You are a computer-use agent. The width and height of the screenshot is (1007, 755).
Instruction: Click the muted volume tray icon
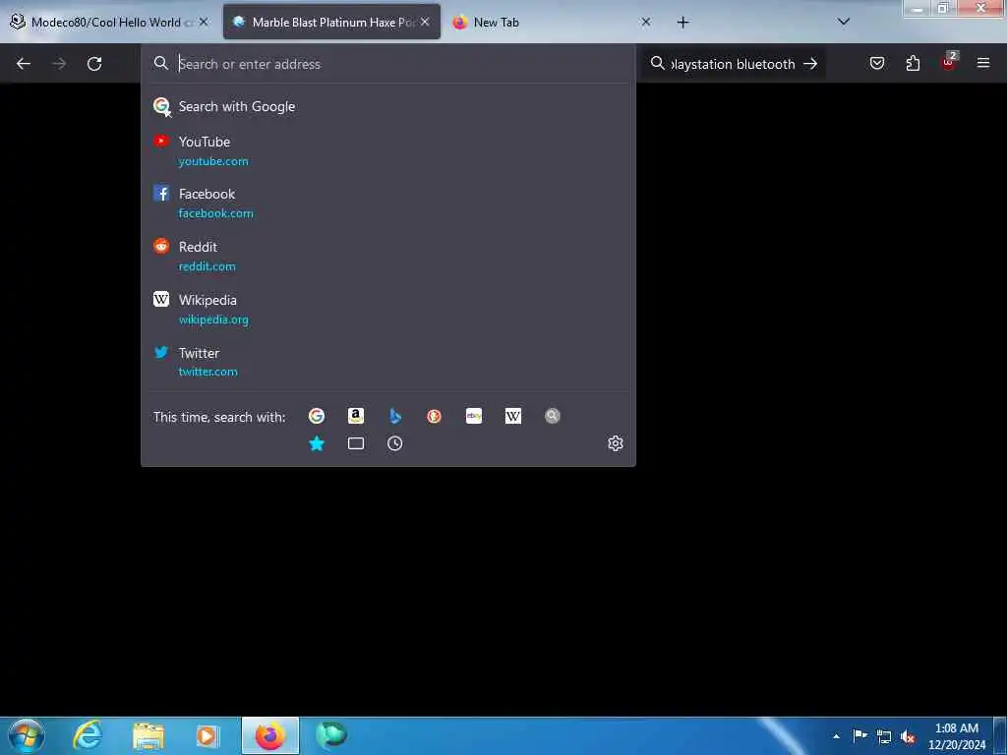click(908, 737)
